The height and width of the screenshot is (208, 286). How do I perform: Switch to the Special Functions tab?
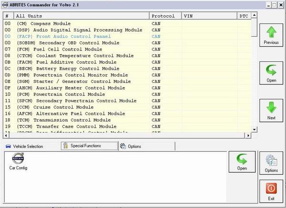(90, 146)
